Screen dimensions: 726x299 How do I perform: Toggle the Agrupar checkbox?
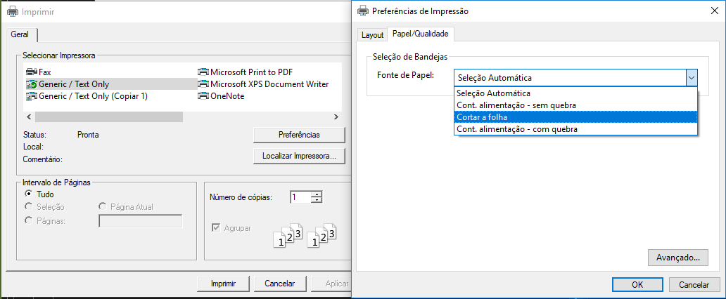216,228
